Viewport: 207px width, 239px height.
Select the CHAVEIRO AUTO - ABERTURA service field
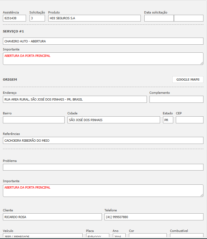point(103,41)
